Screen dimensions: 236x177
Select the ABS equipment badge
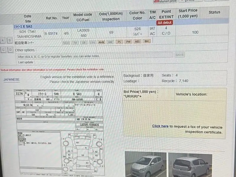tap(137, 42)
